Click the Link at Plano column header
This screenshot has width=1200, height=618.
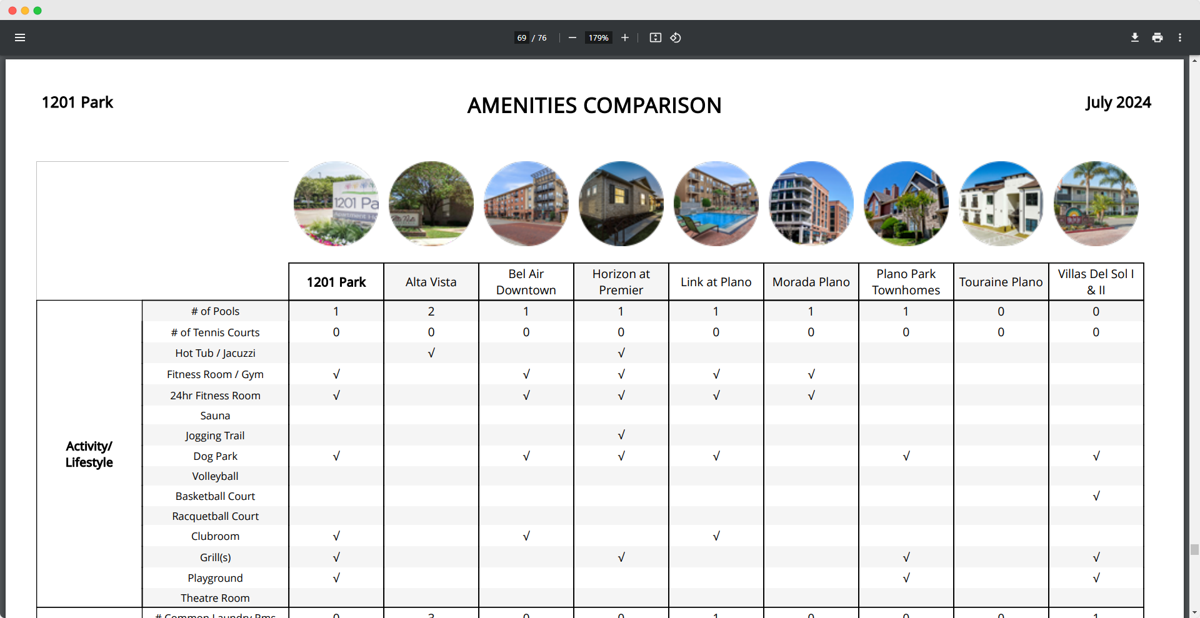(716, 282)
